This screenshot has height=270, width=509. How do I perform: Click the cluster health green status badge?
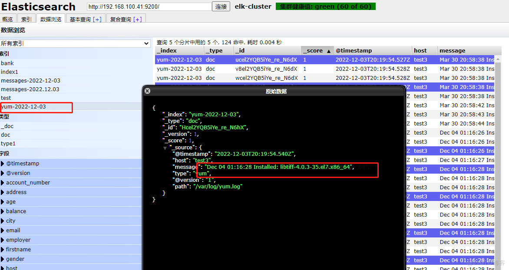(326, 7)
